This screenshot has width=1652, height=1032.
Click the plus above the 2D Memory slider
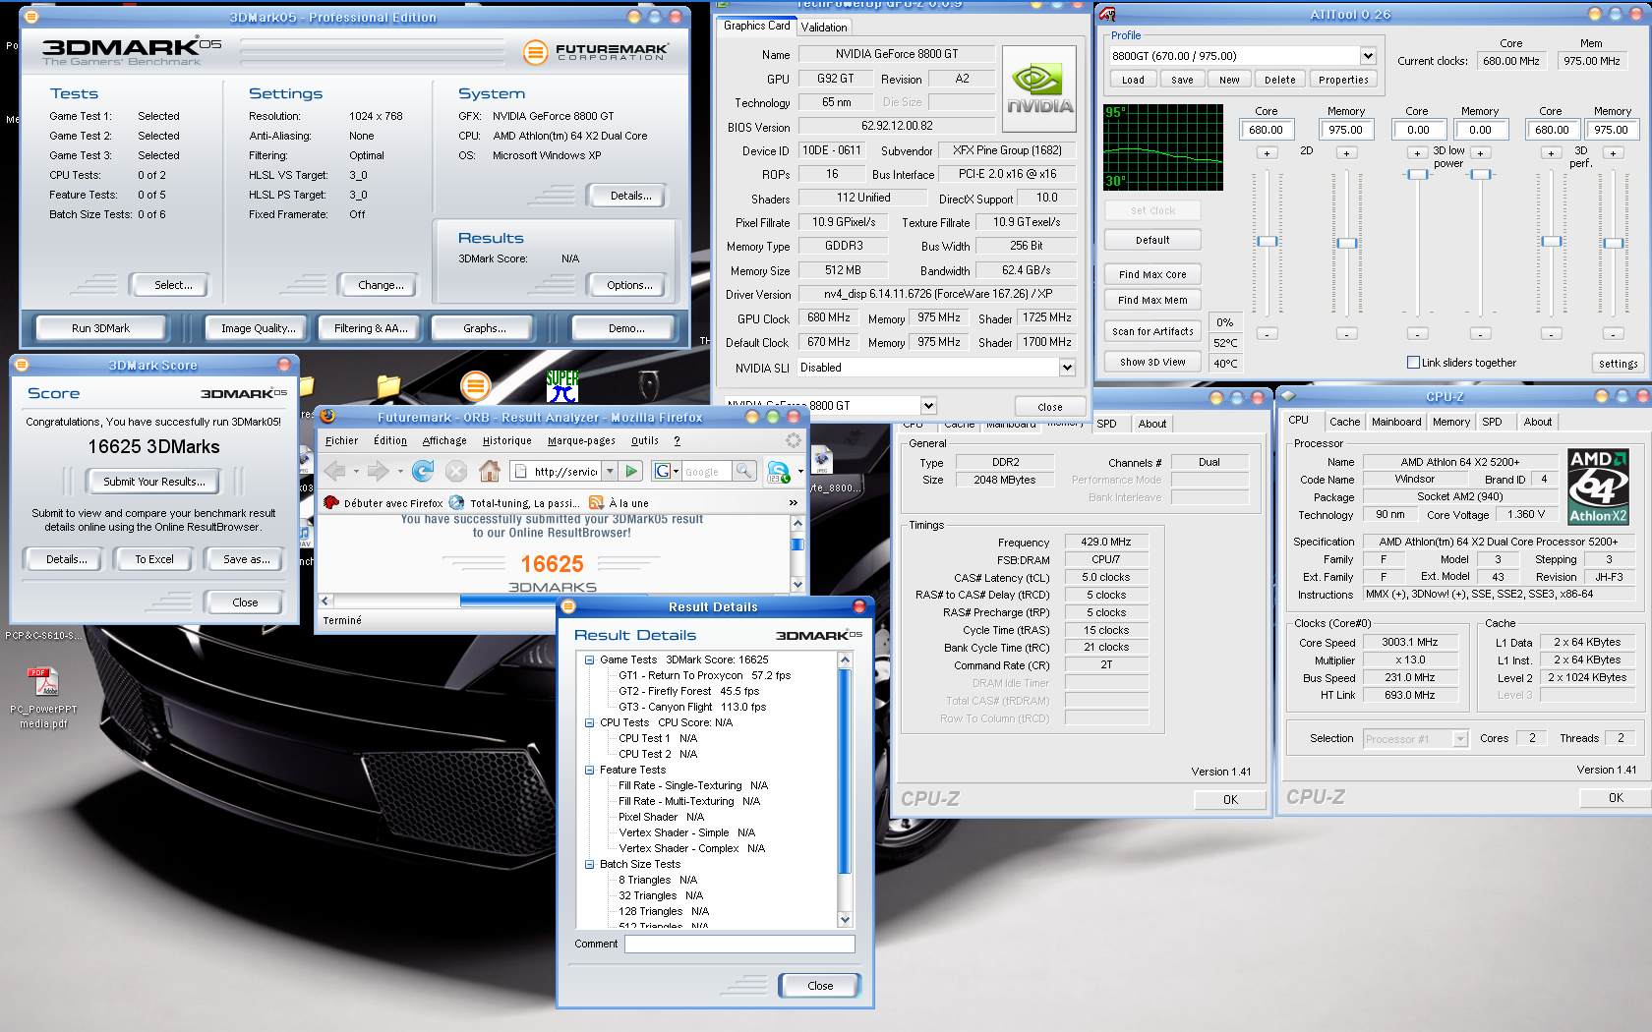tap(1346, 153)
